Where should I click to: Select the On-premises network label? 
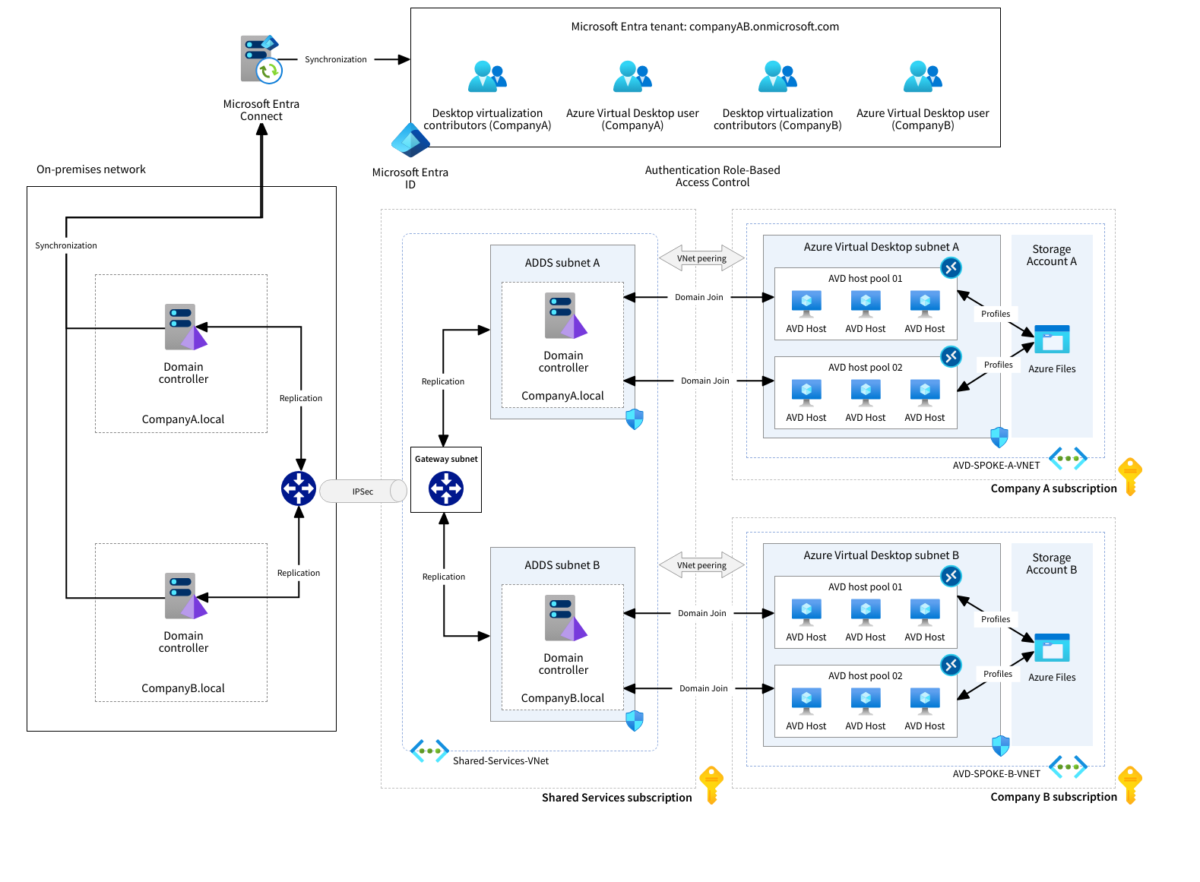(91, 169)
